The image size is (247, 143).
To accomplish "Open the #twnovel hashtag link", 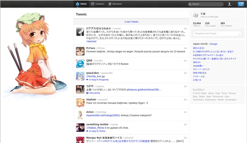I will click(x=91, y=41).
